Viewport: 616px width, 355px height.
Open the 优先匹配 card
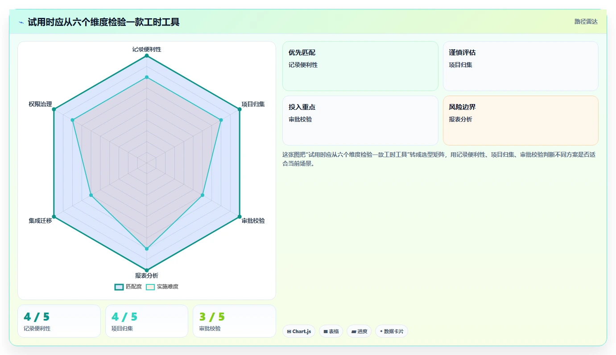pyautogui.click(x=360, y=66)
